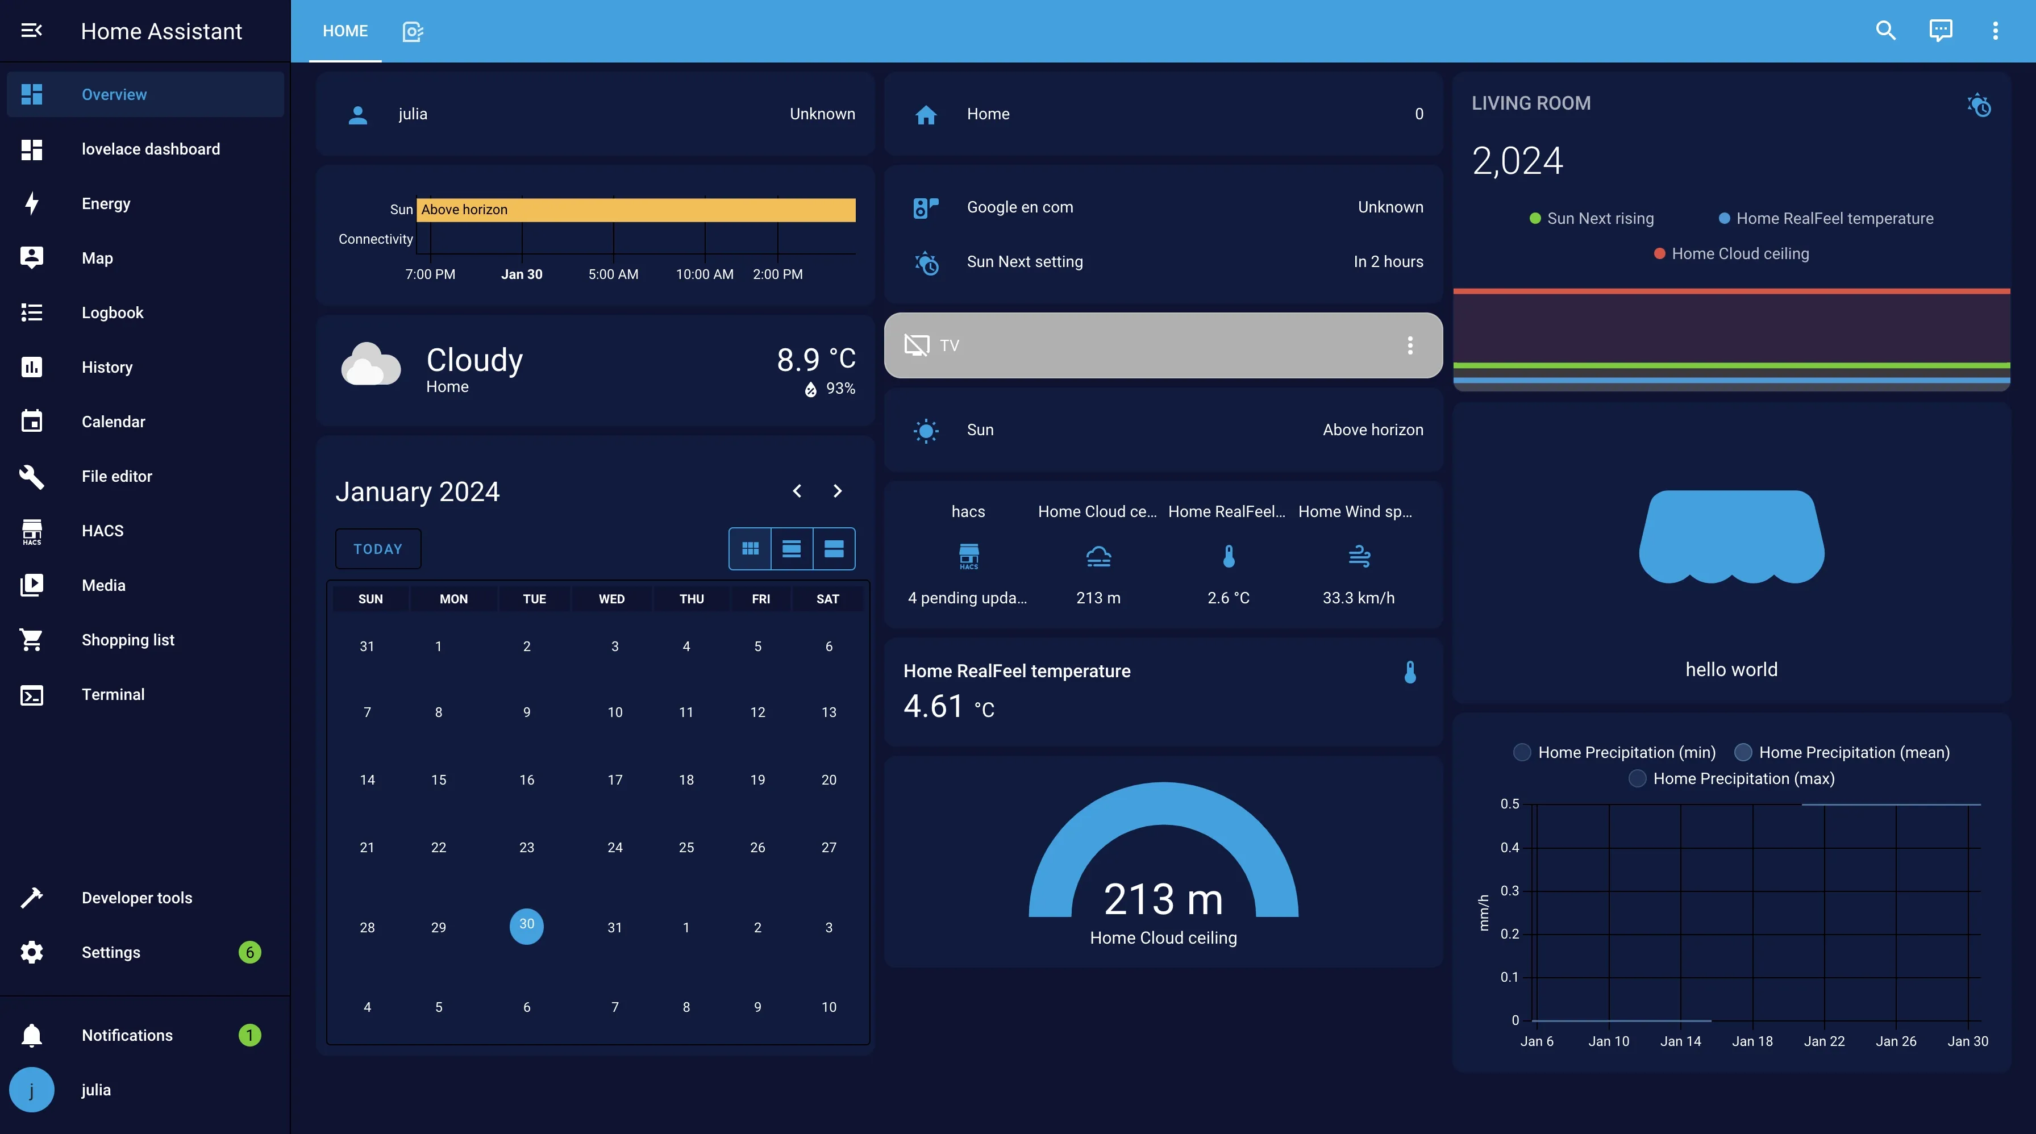2036x1134 pixels.
Task: Click the TV media card's three-dot menu
Action: pyautogui.click(x=1410, y=345)
